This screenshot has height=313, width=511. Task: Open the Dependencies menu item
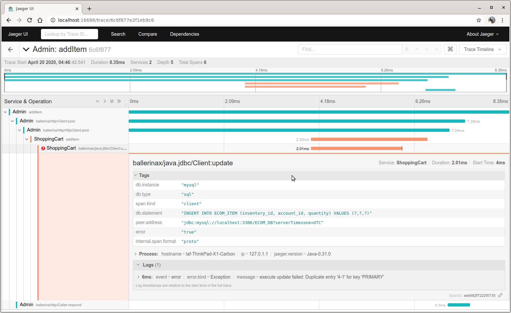(185, 34)
